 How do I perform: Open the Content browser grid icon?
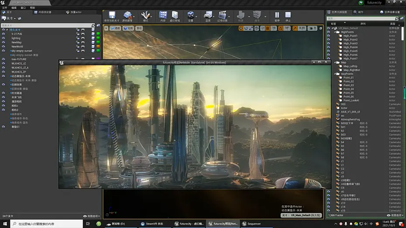coord(163,15)
